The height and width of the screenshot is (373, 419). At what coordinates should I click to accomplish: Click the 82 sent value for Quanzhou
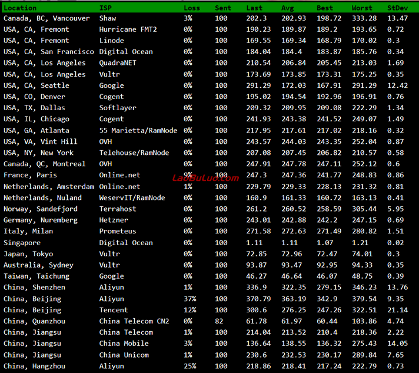219,321
